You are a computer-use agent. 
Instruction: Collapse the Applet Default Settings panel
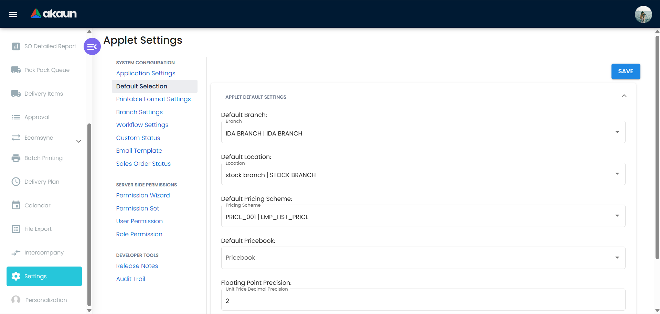(624, 96)
